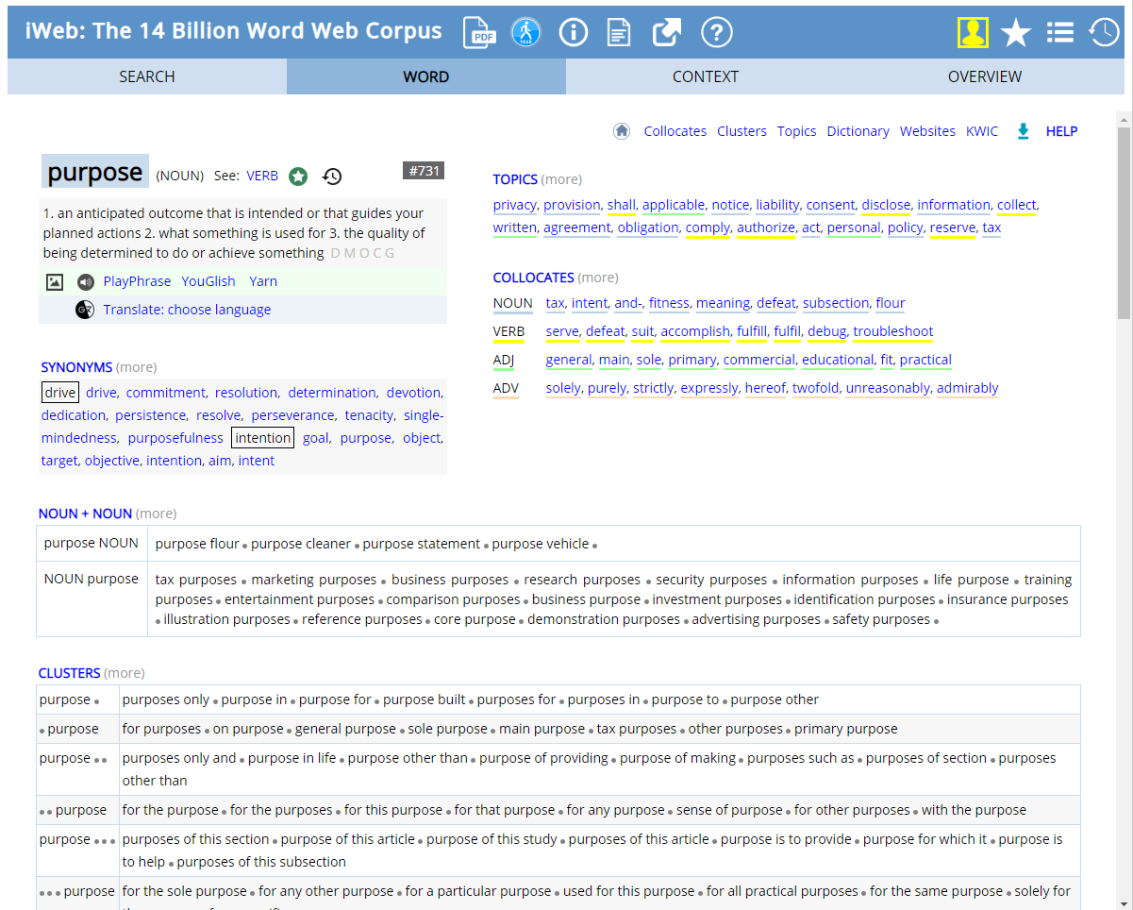Click the Google translate icon

tap(85, 310)
